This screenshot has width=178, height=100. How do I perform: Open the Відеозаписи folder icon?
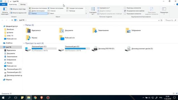point(28,31)
